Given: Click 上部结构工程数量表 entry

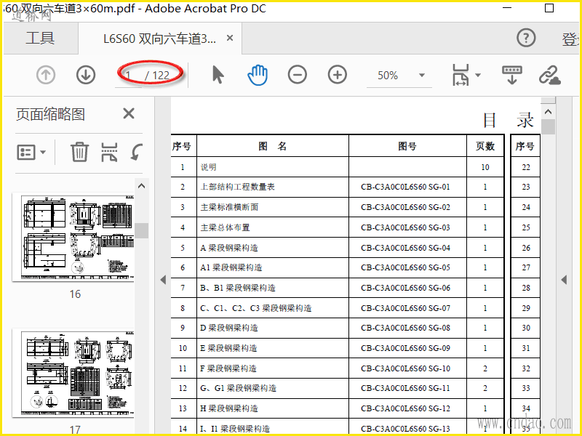Looking at the screenshot, I should [238, 187].
